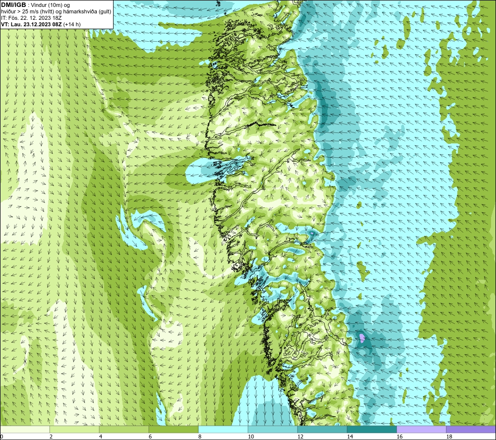Click the 'IT: Fös. 22. 12. 2023 18Z' line
The image size is (496, 440).
31,18
